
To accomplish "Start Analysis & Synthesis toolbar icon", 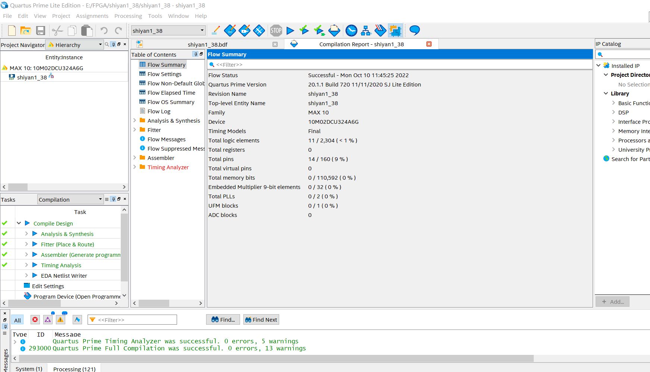I will tap(319, 31).
